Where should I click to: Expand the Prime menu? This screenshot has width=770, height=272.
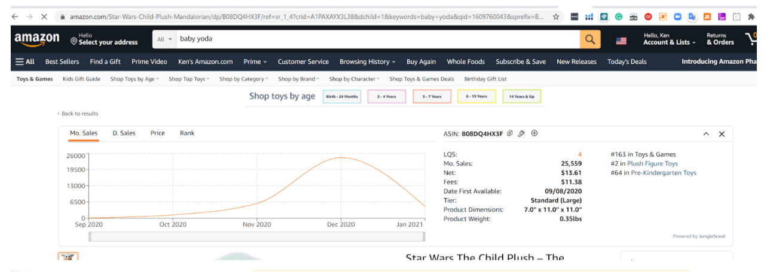255,61
